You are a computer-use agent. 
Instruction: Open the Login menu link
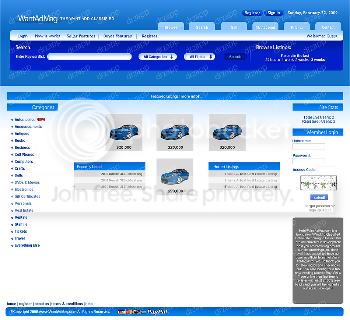coord(22,36)
